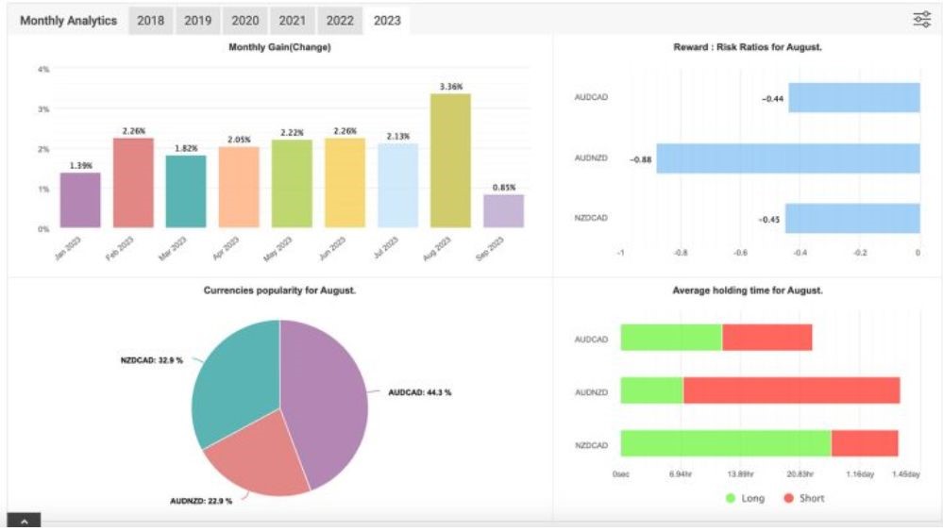Click the -0.88 ratio label
The width and height of the screenshot is (943, 531).
coord(641,159)
